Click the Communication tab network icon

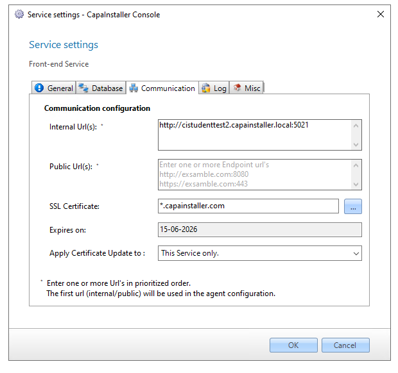pyautogui.click(x=134, y=88)
